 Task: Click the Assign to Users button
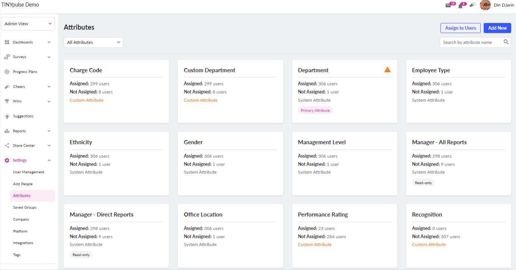coord(460,28)
